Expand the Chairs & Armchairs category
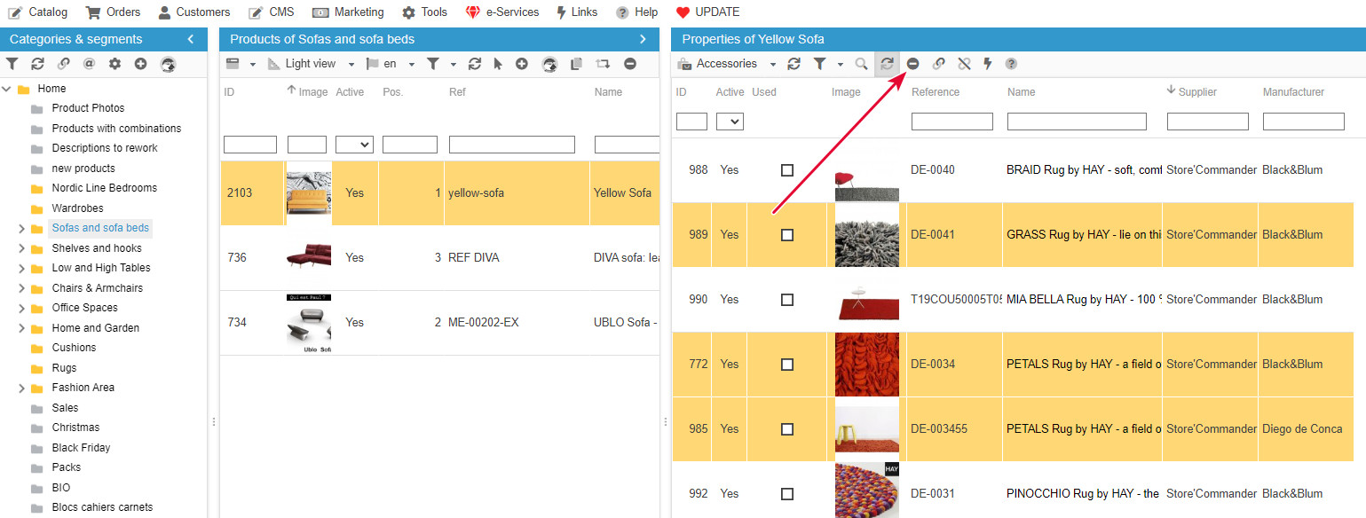 pos(21,288)
